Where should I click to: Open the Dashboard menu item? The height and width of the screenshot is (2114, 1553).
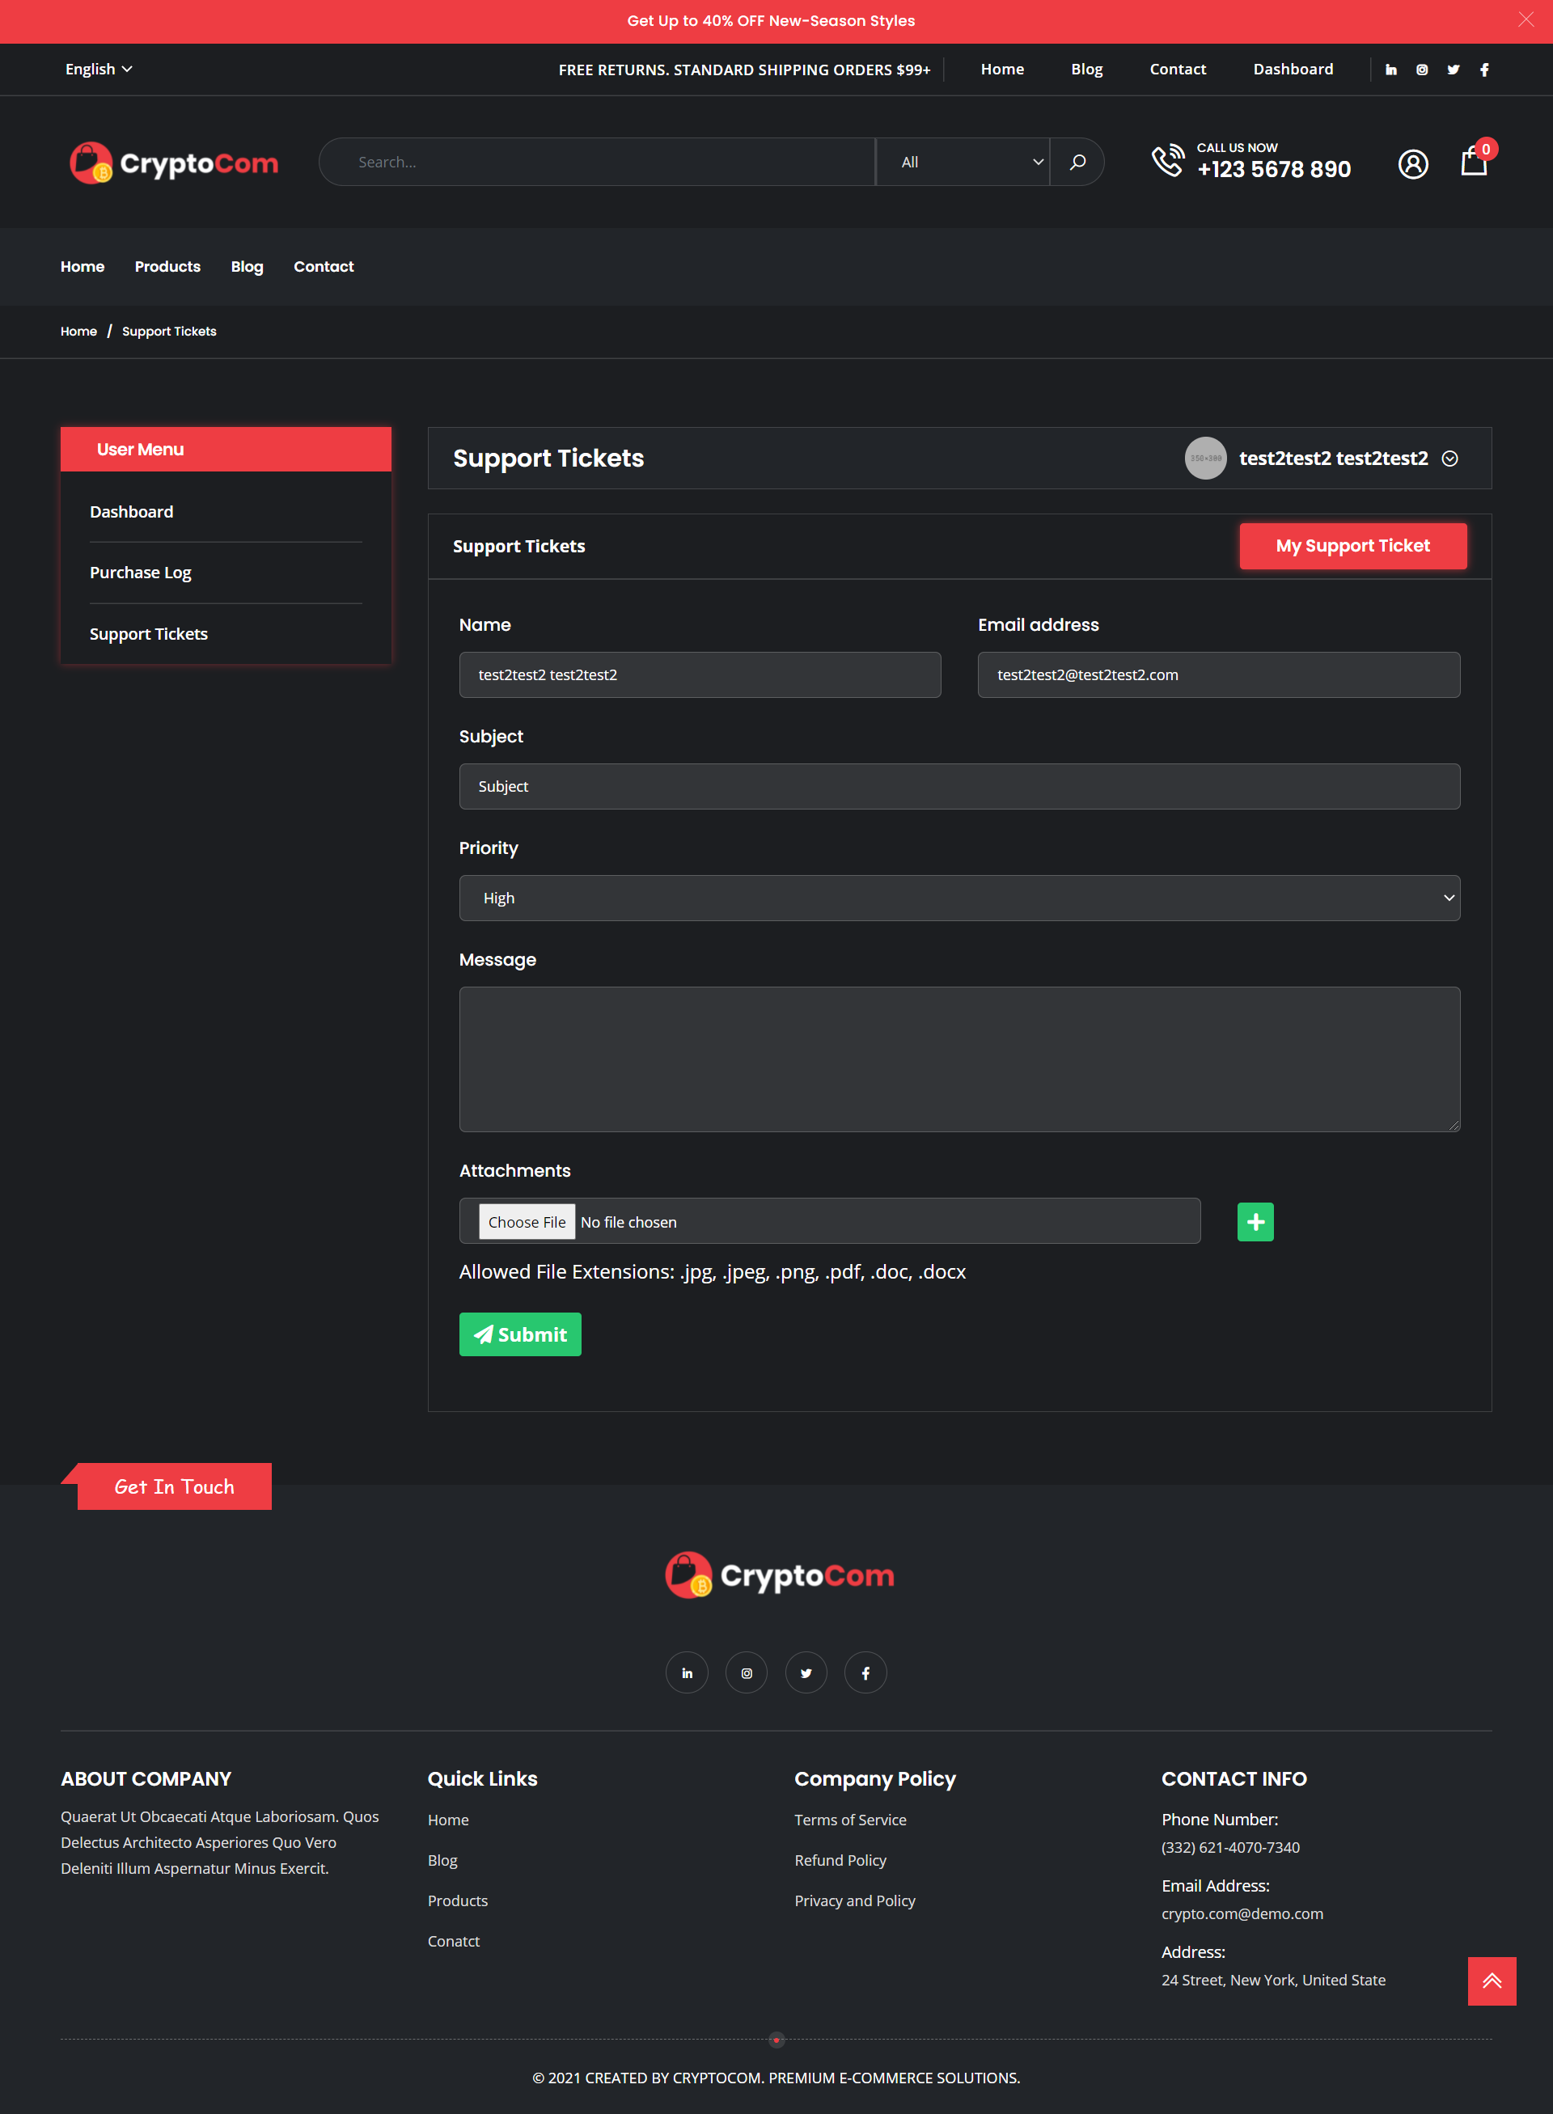pos(131,510)
